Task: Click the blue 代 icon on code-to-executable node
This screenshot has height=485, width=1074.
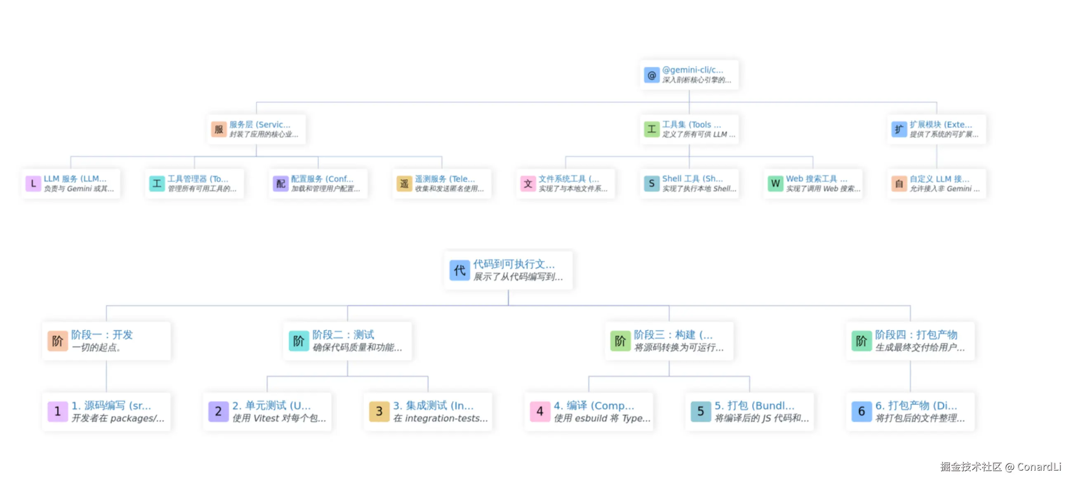Action: 459,270
